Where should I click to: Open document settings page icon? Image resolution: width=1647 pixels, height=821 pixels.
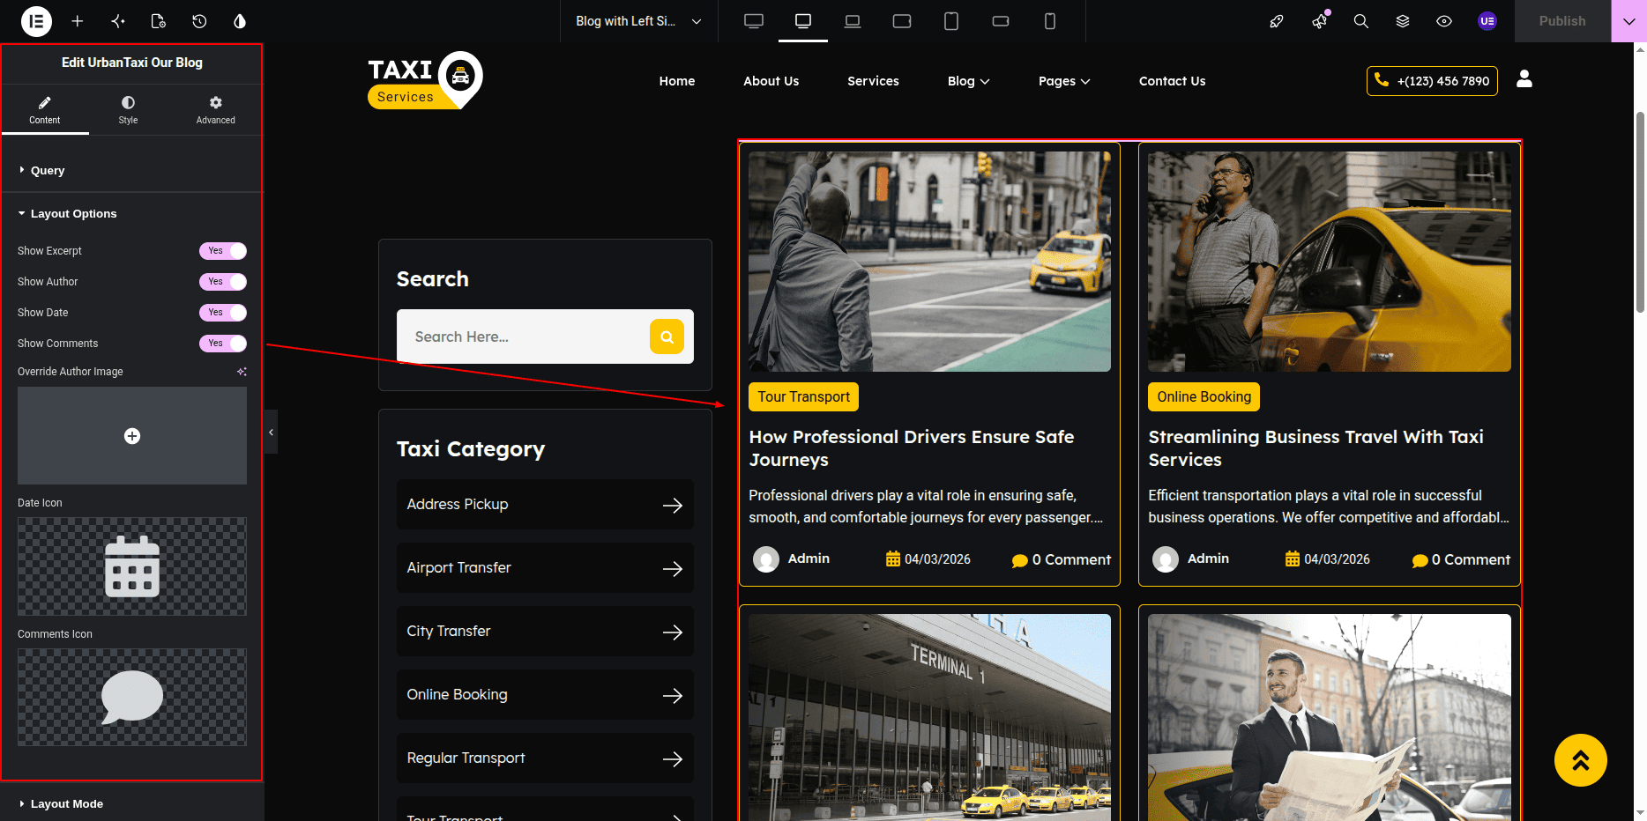click(159, 21)
